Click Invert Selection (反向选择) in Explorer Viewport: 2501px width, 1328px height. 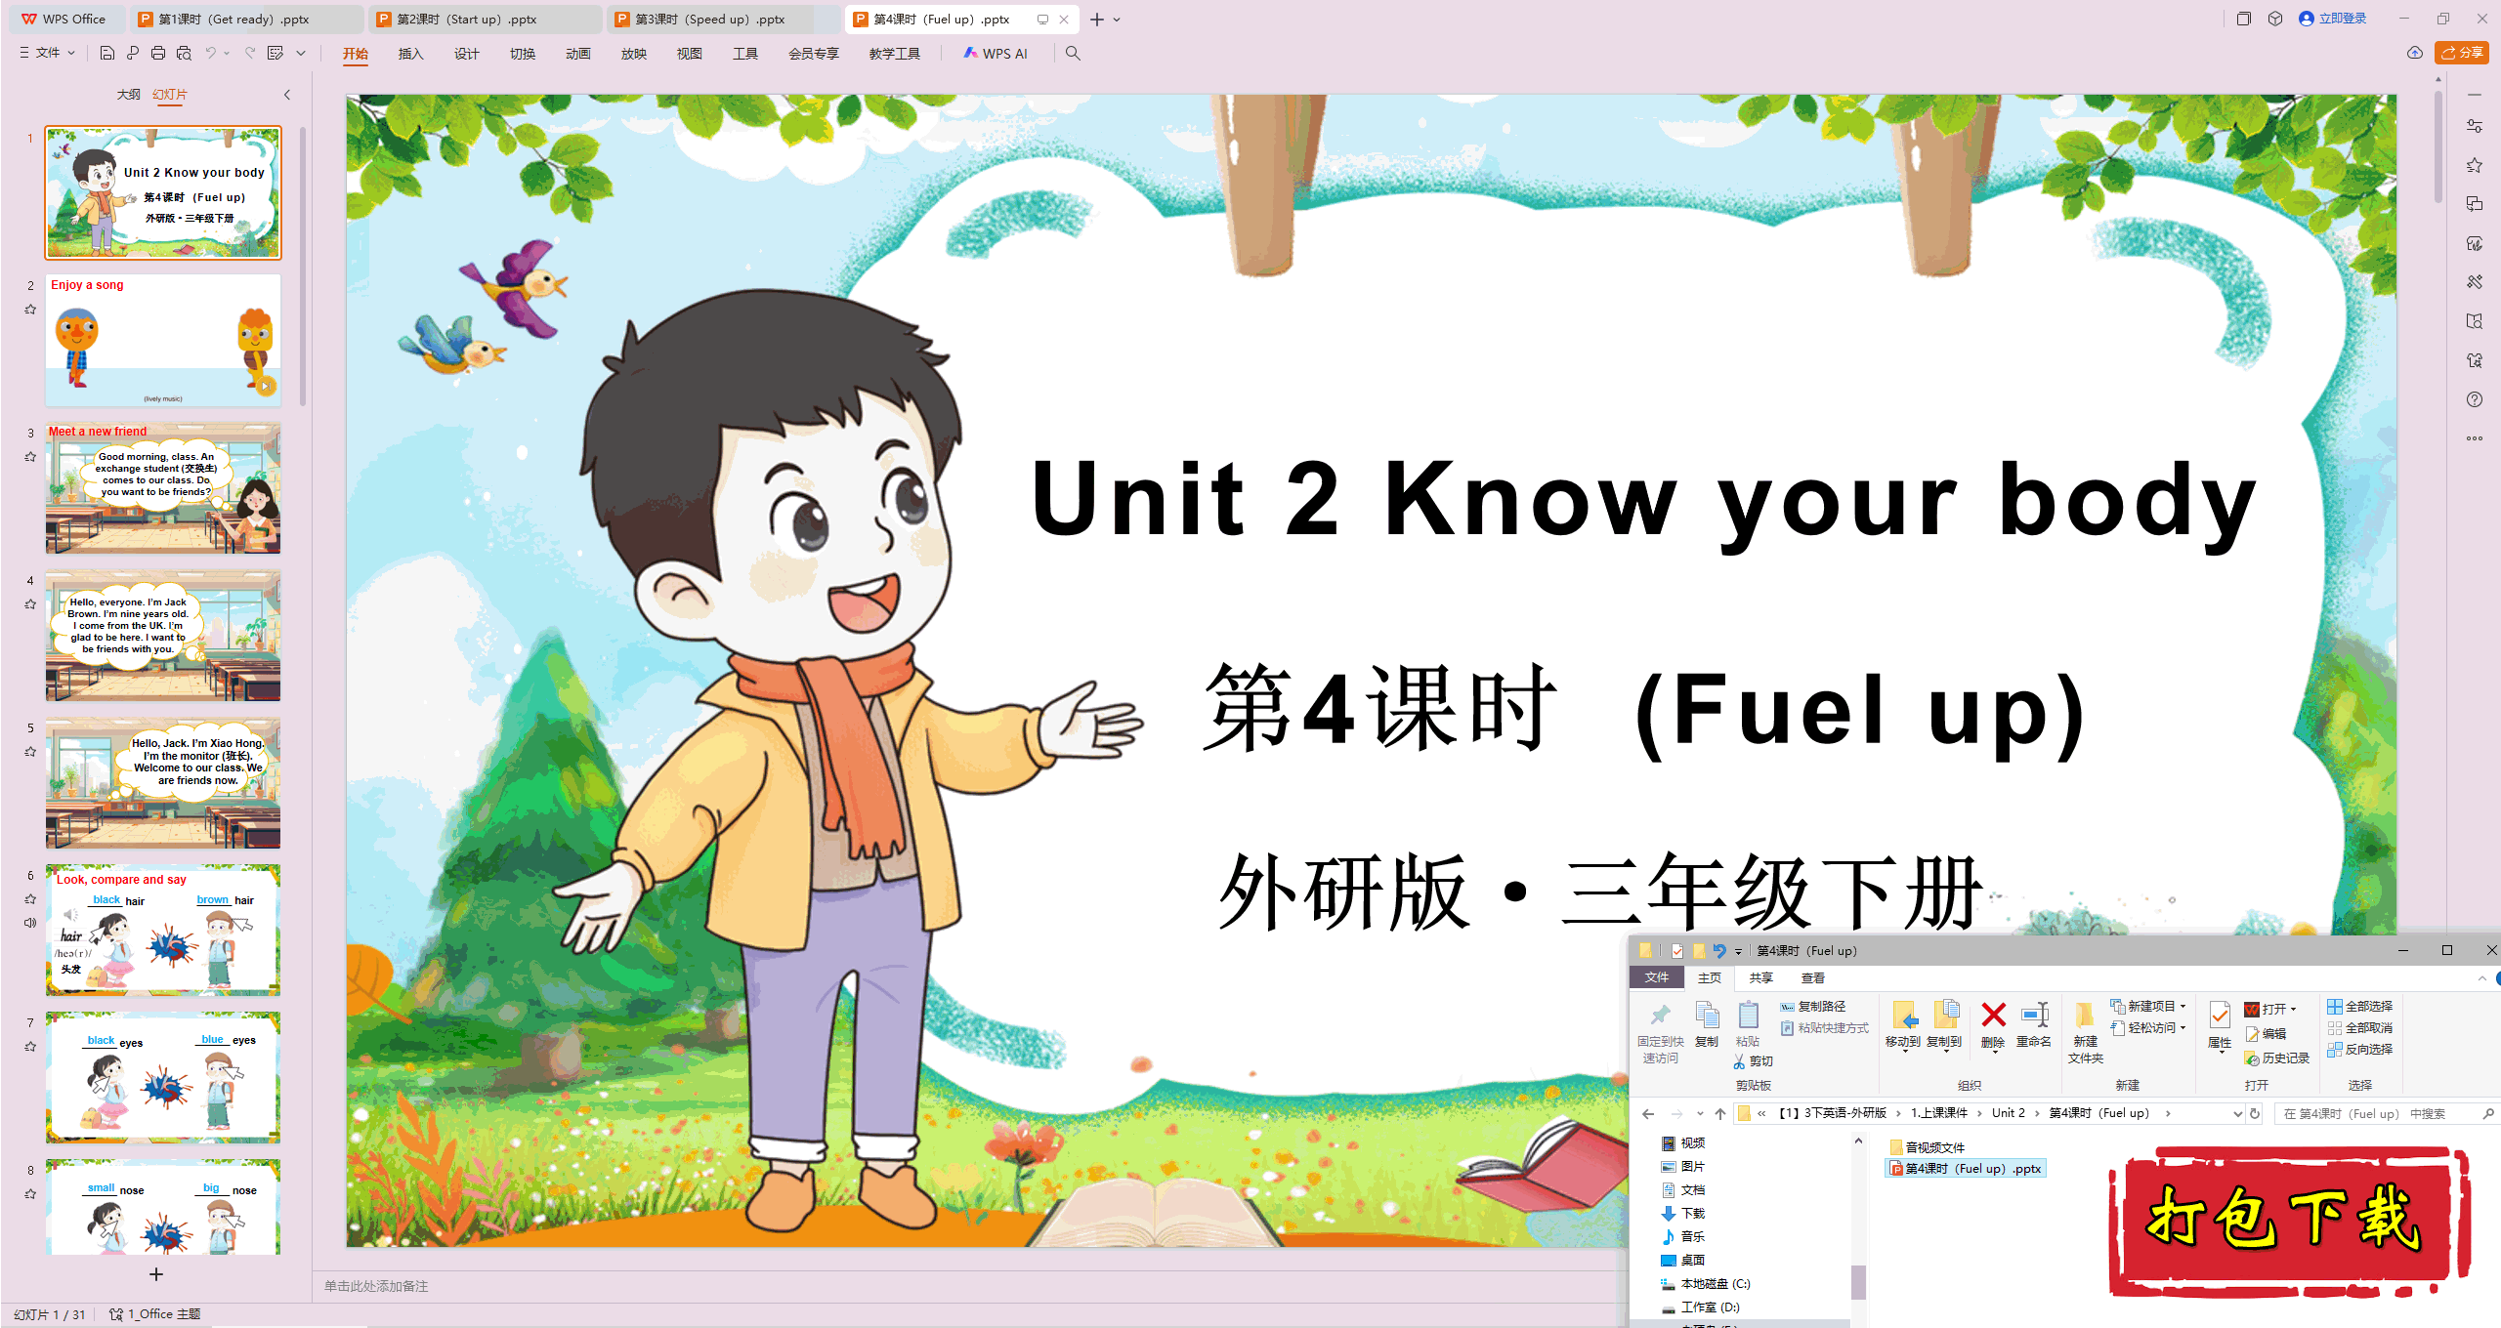(x=2359, y=1049)
